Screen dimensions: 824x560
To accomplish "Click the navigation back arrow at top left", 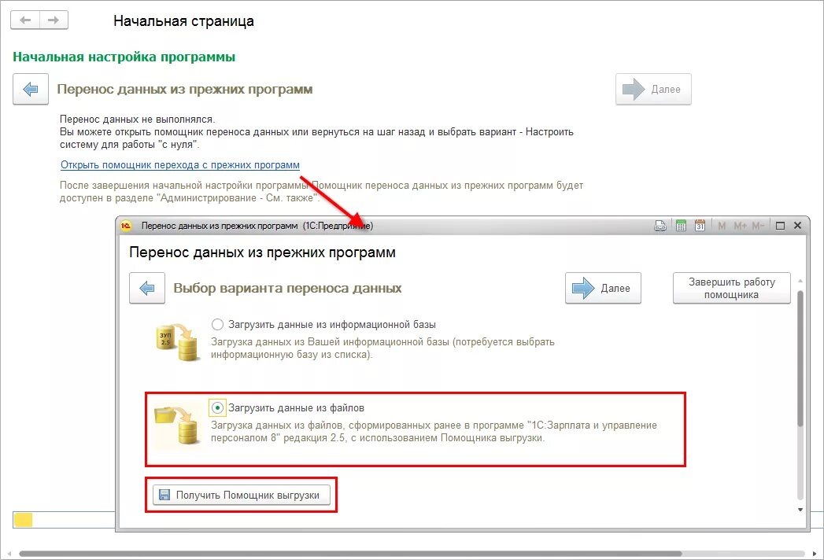I will click(25, 20).
